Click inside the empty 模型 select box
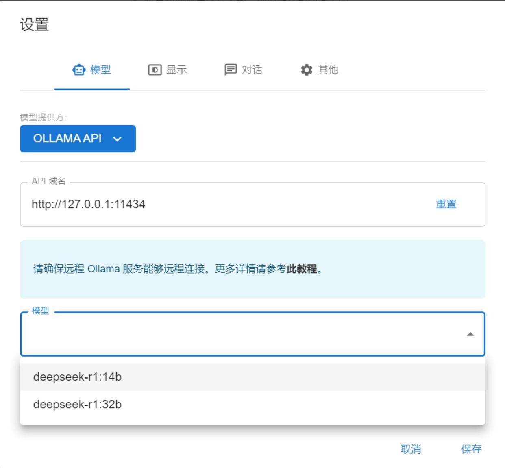Screen dimensions: 505x468 pyautogui.click(x=244, y=334)
